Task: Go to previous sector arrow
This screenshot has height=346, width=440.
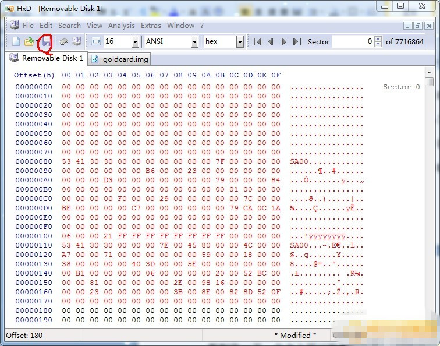Action: pyautogui.click(x=271, y=41)
